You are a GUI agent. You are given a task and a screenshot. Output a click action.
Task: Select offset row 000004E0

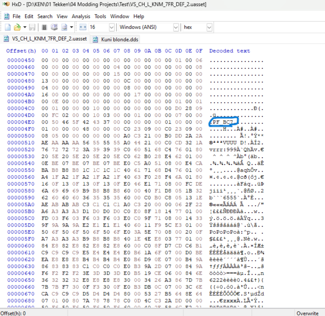point(21,122)
